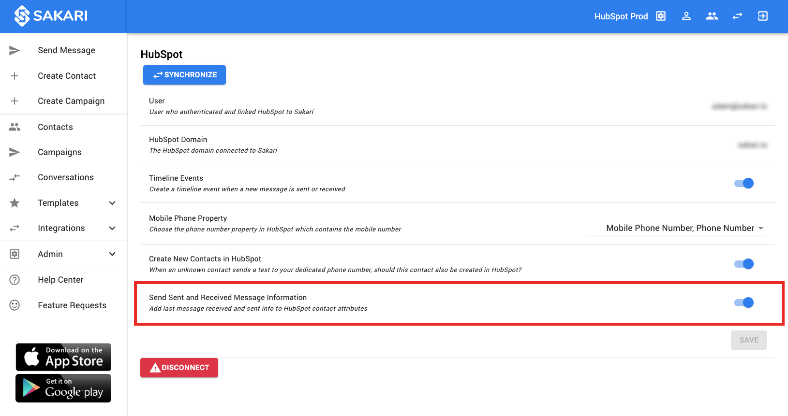Click the Integrations arrows icon in sidebar
This screenshot has width=788, height=416.
pos(15,228)
